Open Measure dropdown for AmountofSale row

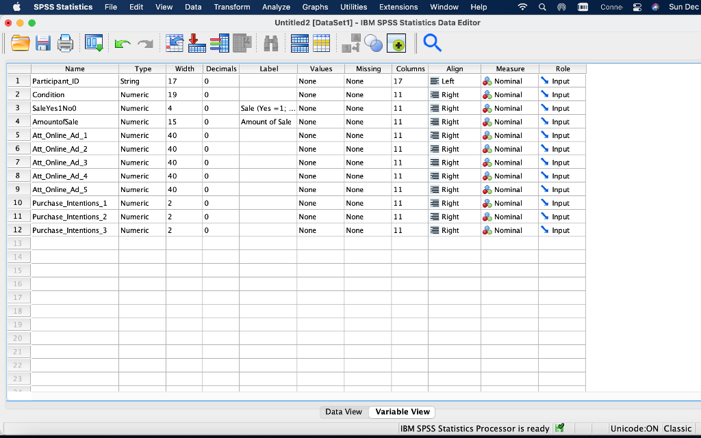[509, 122]
